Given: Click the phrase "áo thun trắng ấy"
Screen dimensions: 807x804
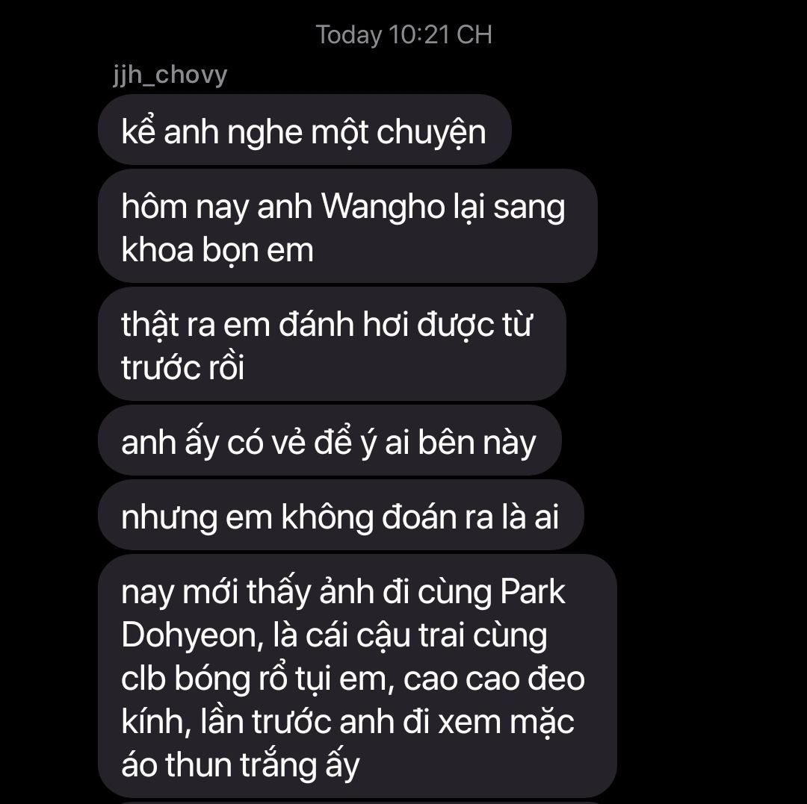Looking at the screenshot, I should tap(241, 765).
